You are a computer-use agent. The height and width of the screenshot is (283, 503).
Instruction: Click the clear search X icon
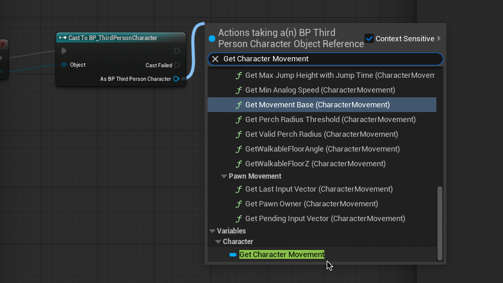coord(215,59)
